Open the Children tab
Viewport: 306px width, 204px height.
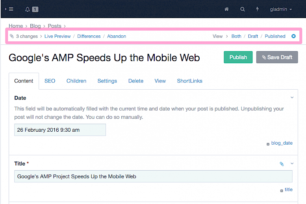76,81
